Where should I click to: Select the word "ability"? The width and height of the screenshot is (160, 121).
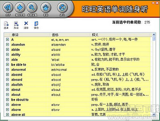16,55
